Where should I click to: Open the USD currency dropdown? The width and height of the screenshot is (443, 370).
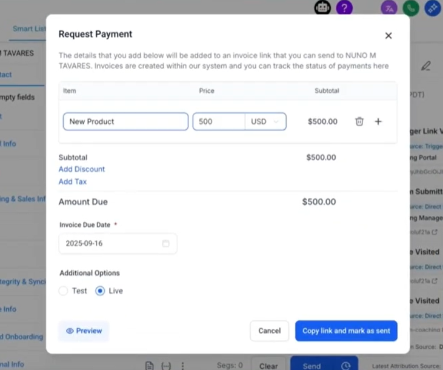tap(265, 122)
